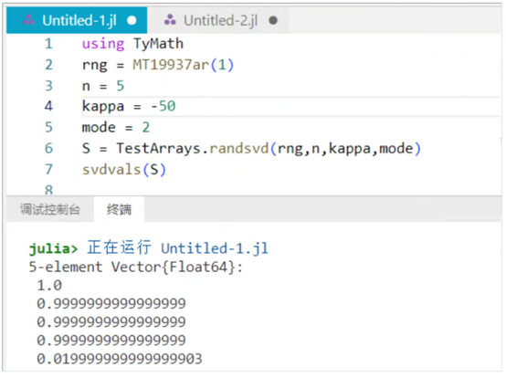Click the last singular value 0.0199 output
This screenshot has width=506, height=378.
coord(120,359)
